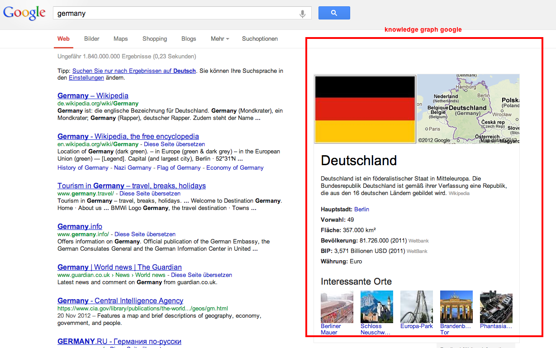Open 'Germany - Central Intelligence Agency' result
The height and width of the screenshot is (348, 556).
point(120,300)
